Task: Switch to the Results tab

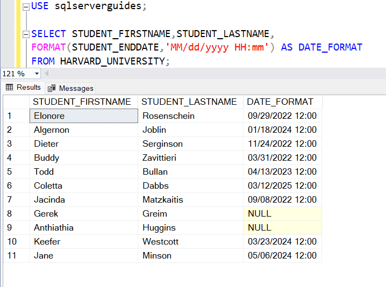Action: coord(23,88)
